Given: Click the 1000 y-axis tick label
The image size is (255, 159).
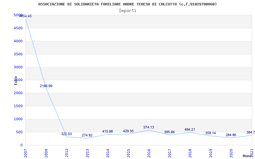Looking at the screenshot, I should (18, 119).
